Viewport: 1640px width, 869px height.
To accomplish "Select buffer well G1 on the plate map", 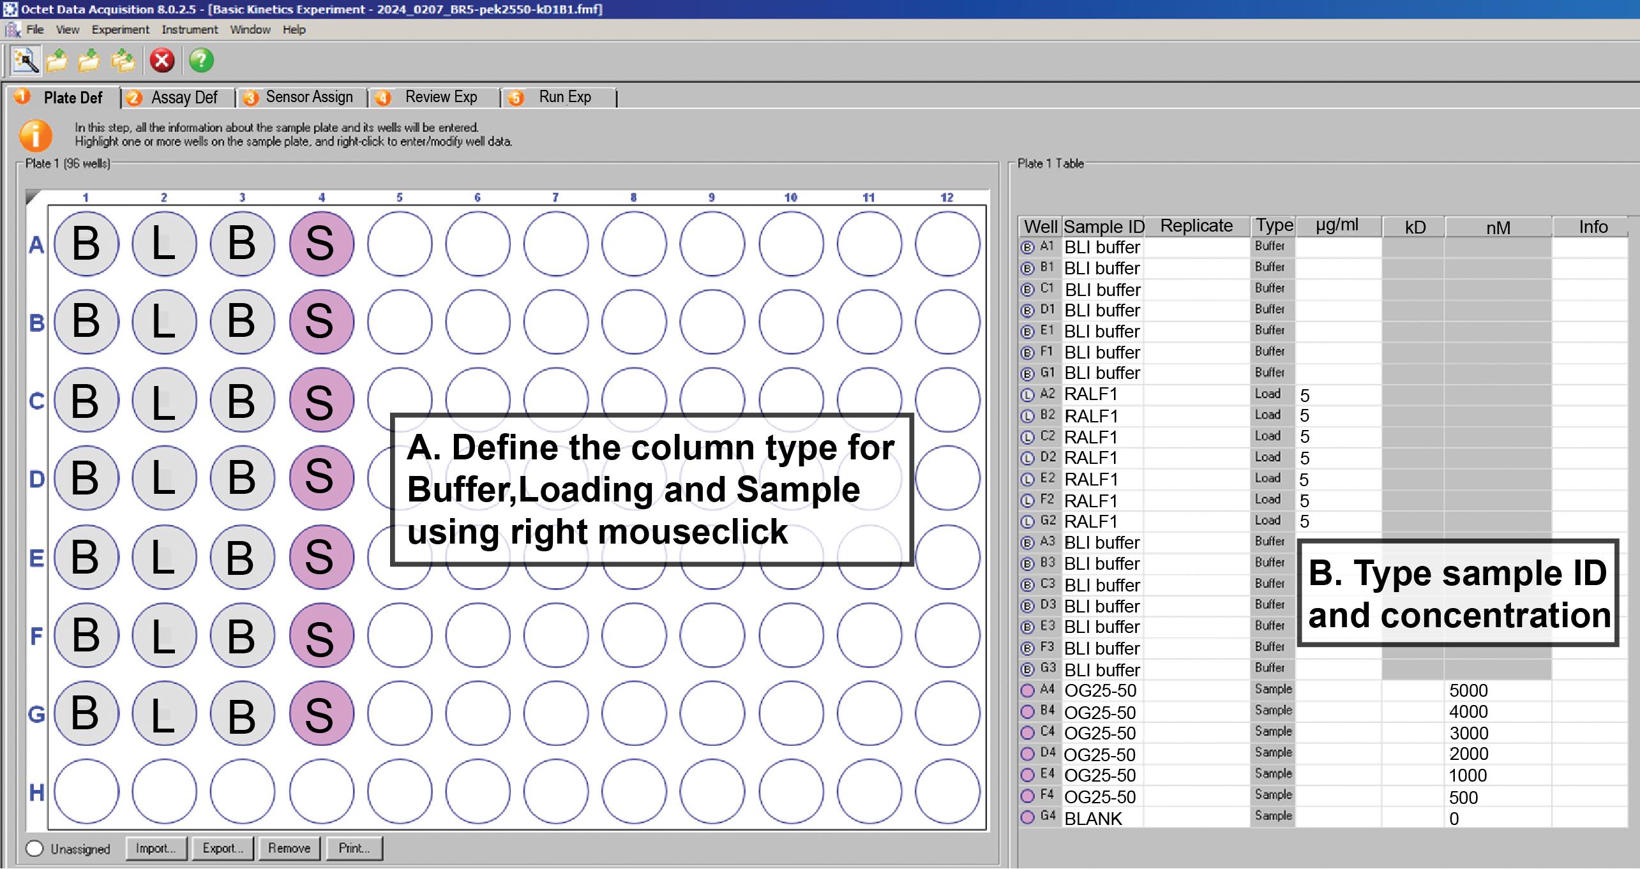I will [86, 713].
